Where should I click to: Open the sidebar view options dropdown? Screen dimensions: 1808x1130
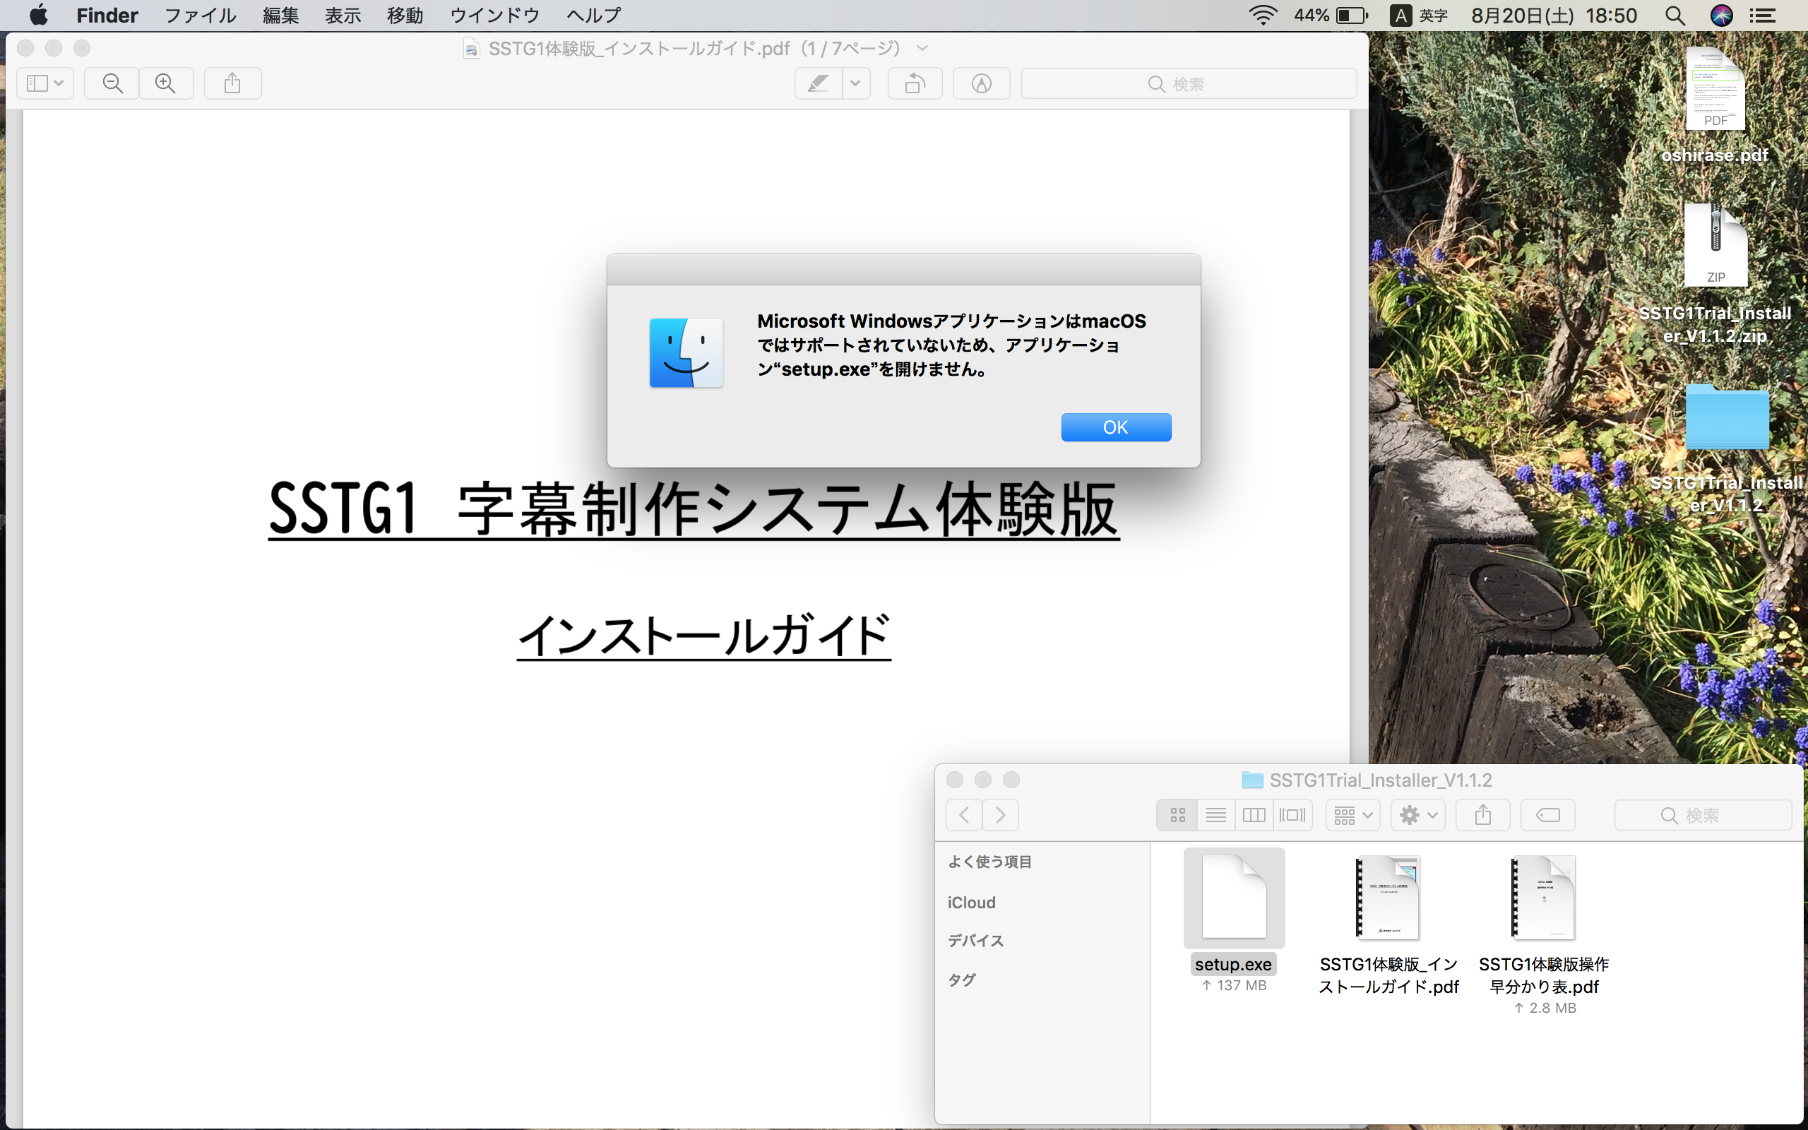click(x=44, y=83)
